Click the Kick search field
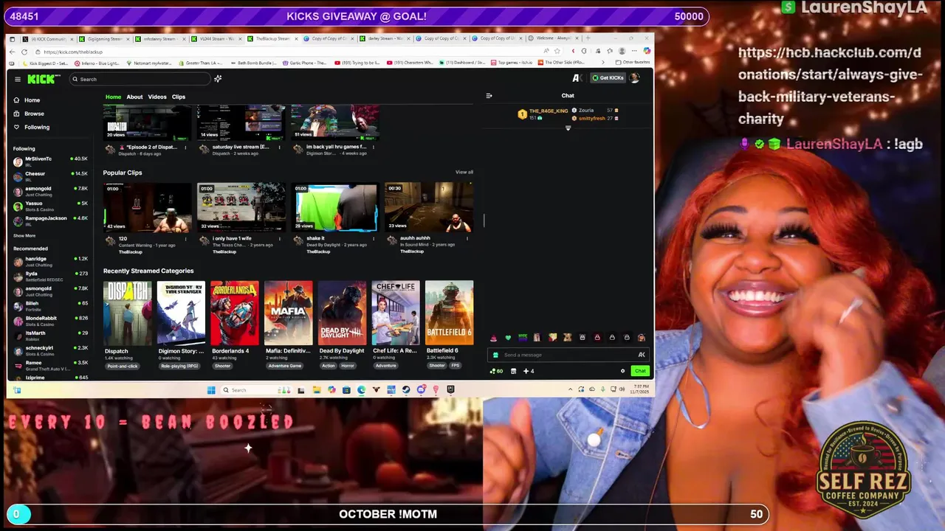The height and width of the screenshot is (531, 945). click(x=140, y=79)
